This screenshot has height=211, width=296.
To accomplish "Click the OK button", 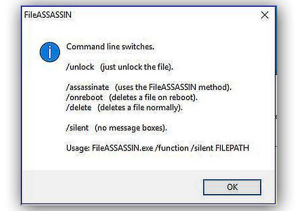I will [x=232, y=187].
